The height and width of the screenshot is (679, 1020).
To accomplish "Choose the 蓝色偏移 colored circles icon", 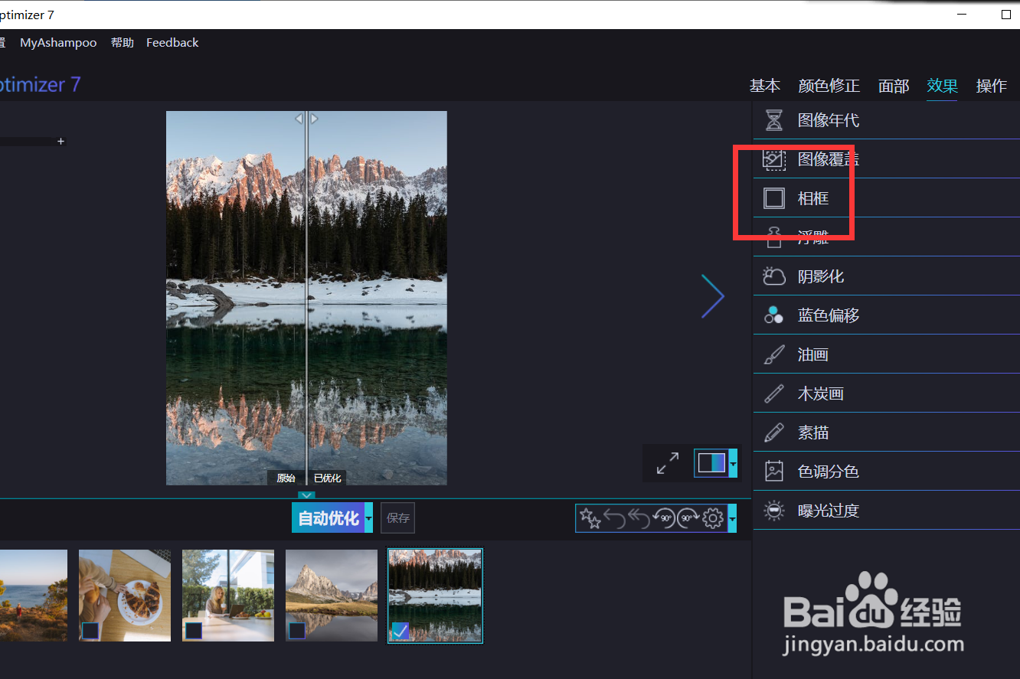I will coord(774,315).
